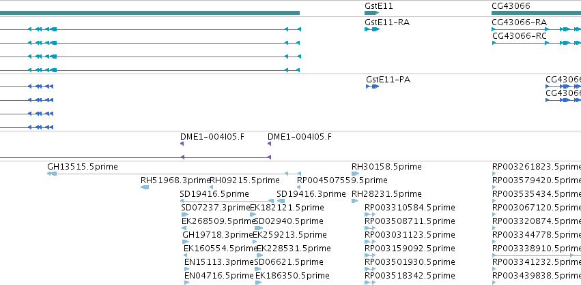
Task: Click the SD19416.3prime EST label
Action: click(311, 194)
